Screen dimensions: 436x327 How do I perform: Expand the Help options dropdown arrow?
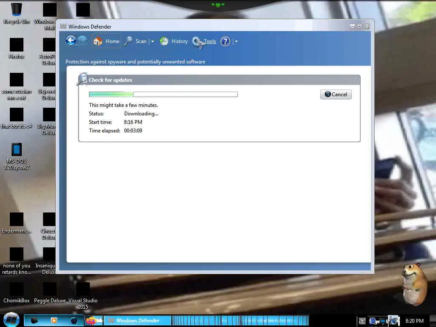click(x=236, y=41)
